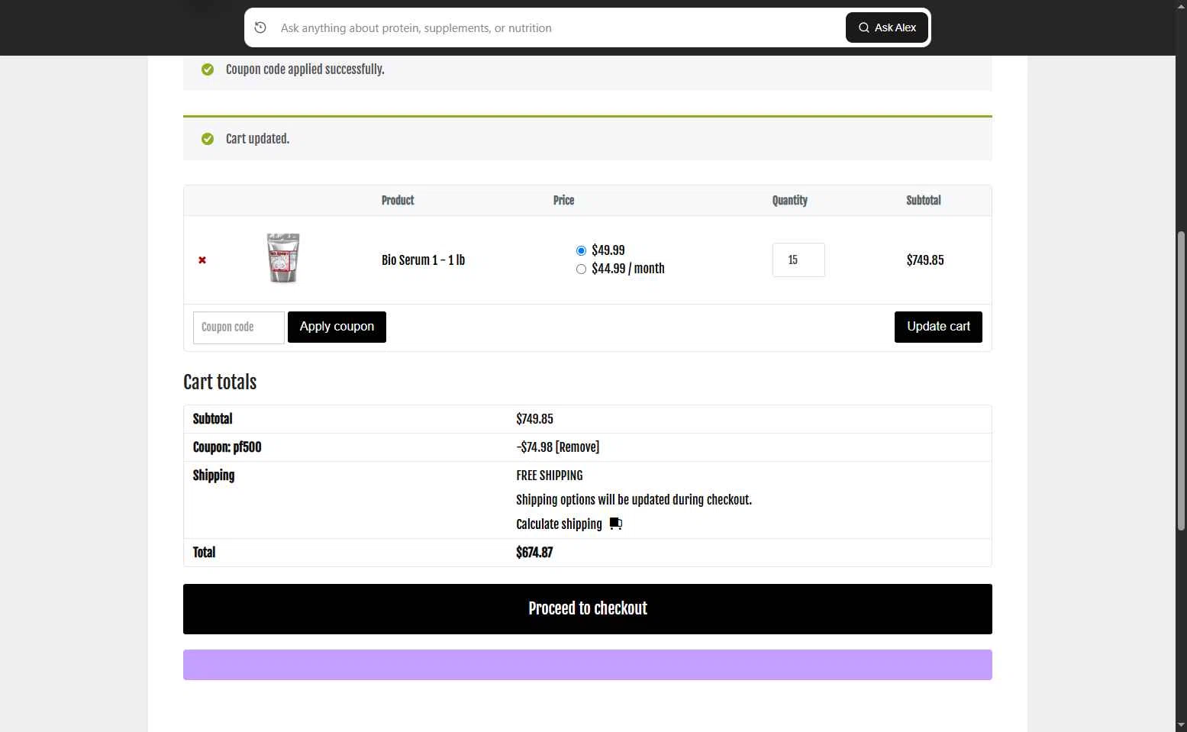Viewport: 1187px width, 732px height.
Task: Select the $49.99 one-time price option
Action: coord(581,250)
